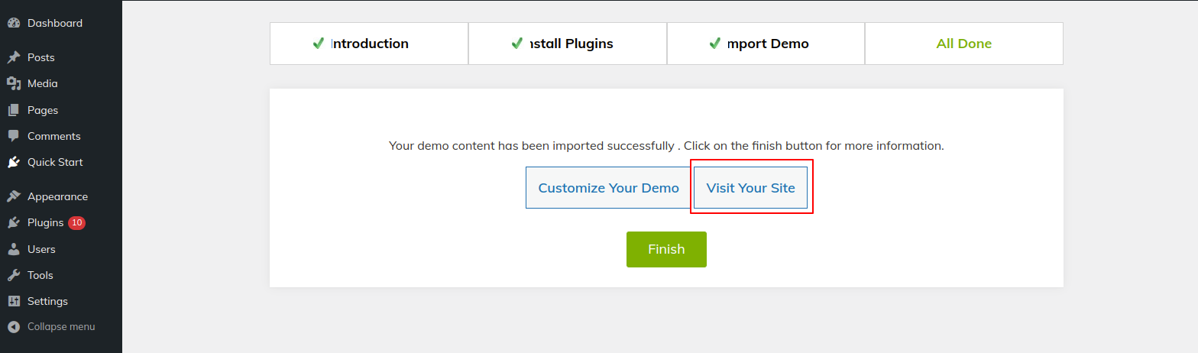Click the Quick Start plug icon

pos(13,162)
